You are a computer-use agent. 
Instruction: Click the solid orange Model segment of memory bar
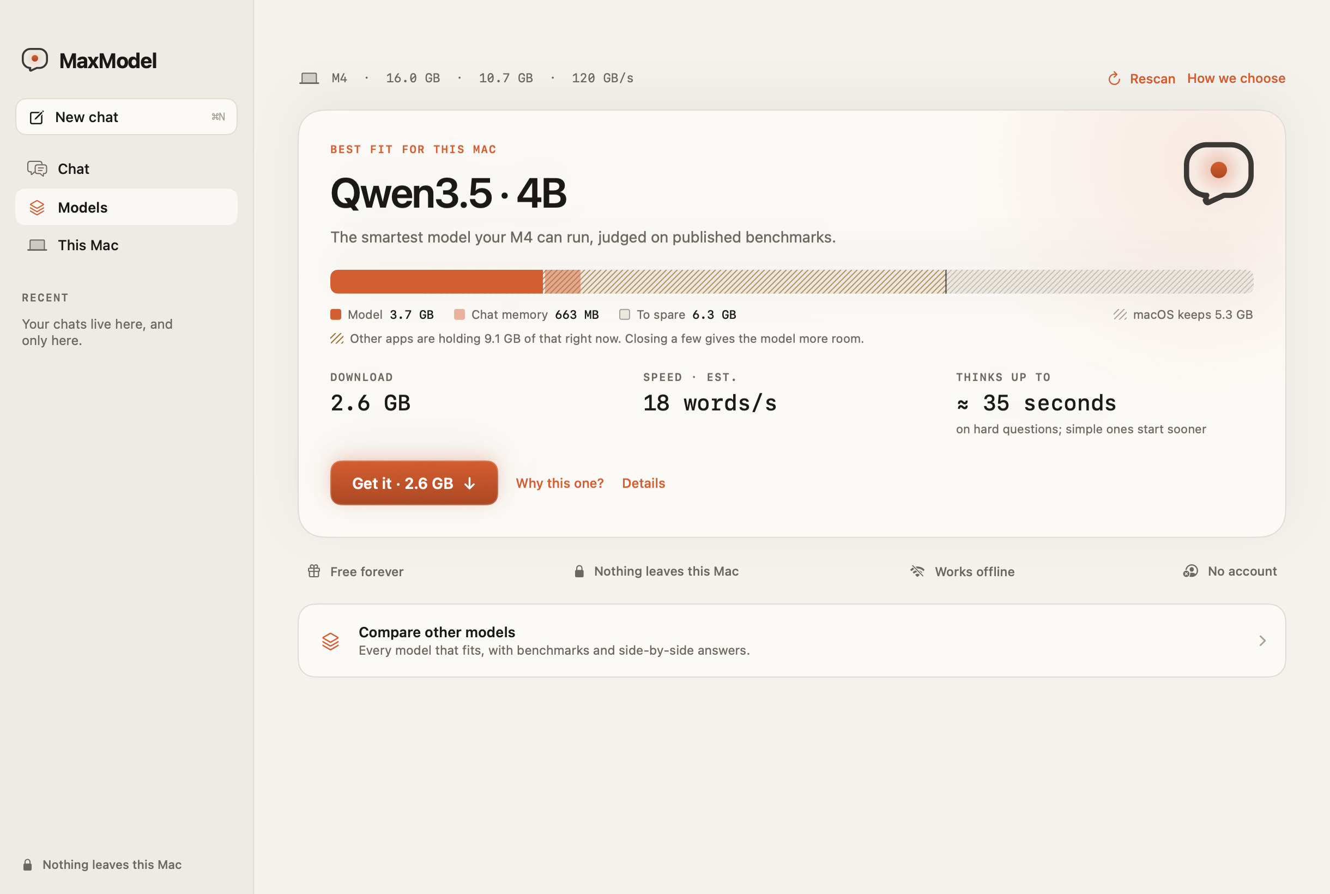click(436, 282)
